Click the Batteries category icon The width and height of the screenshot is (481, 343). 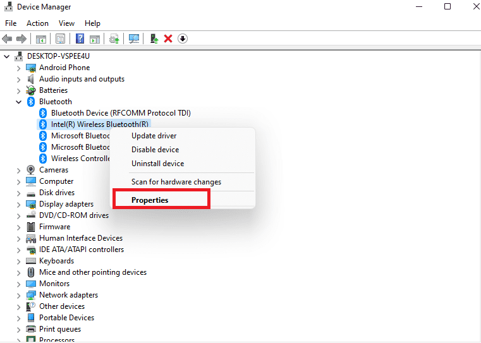click(x=31, y=90)
